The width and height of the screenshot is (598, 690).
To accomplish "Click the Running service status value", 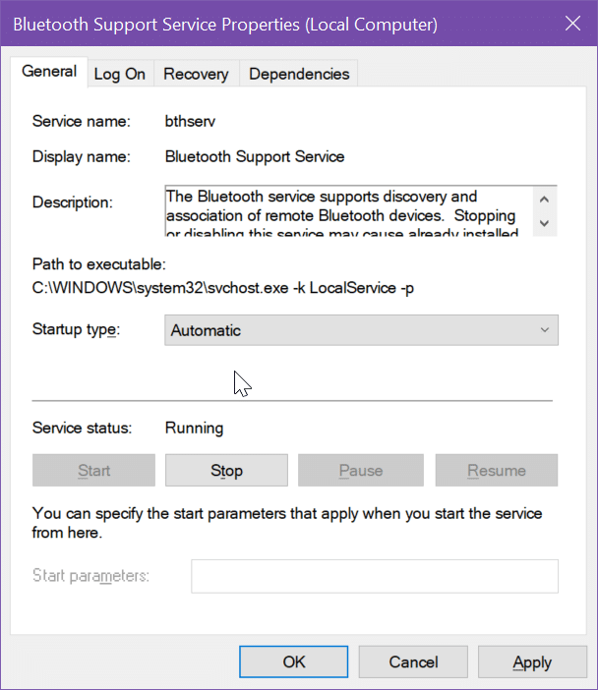I will (194, 428).
